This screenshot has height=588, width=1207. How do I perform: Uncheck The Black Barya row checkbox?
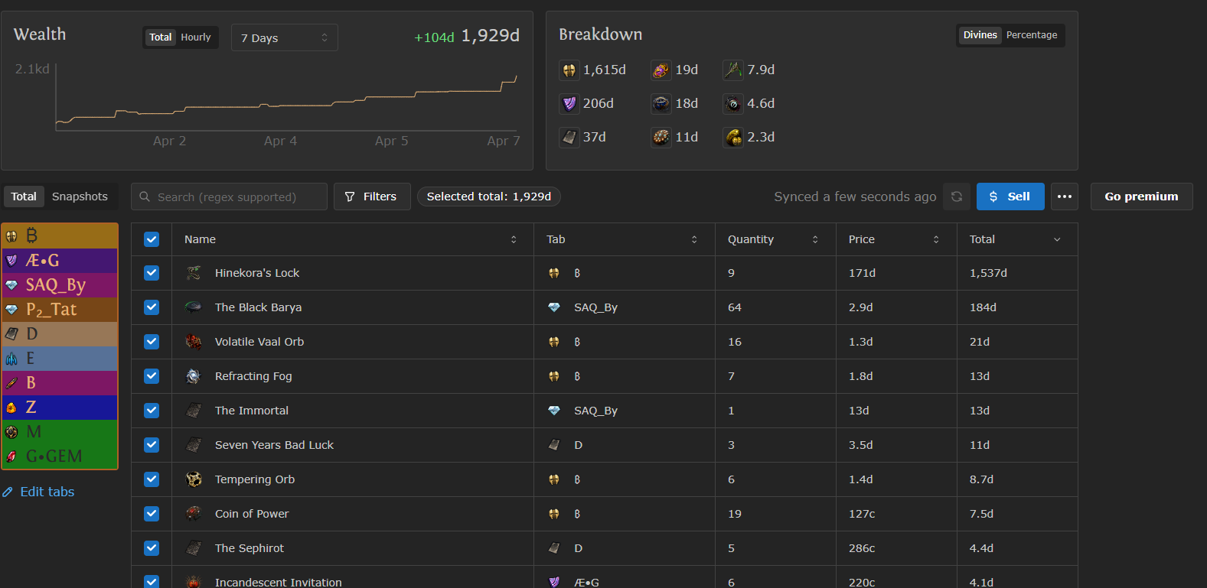(x=152, y=307)
